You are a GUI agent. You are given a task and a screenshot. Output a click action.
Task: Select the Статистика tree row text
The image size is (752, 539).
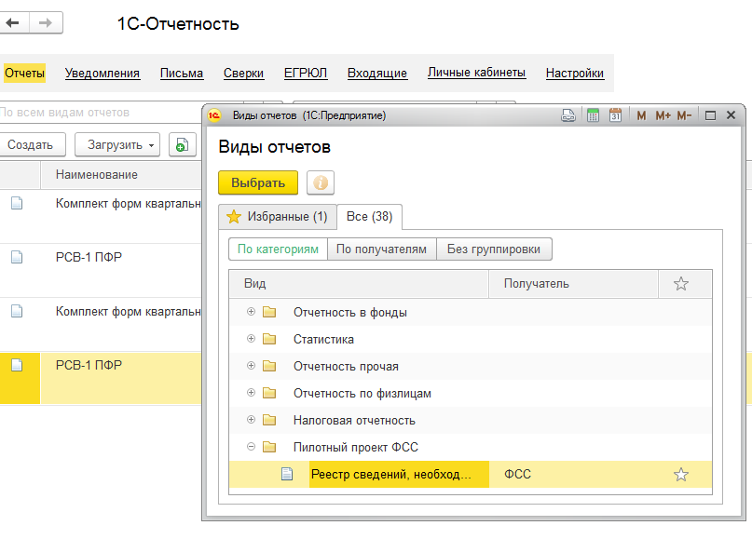point(323,339)
